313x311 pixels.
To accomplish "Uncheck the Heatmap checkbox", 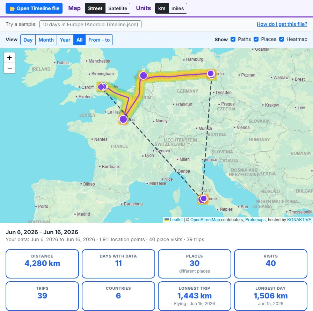I will coord(282,39).
